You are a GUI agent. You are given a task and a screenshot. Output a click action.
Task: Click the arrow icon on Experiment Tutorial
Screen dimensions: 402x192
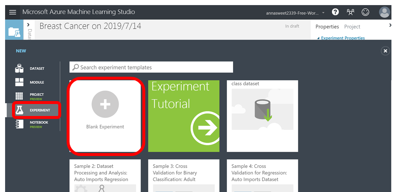[x=205, y=128]
